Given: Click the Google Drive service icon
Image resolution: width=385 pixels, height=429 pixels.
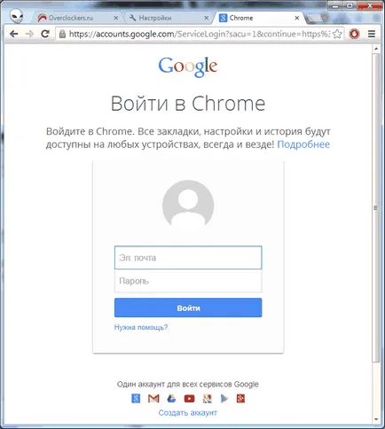Looking at the screenshot, I should (171, 399).
